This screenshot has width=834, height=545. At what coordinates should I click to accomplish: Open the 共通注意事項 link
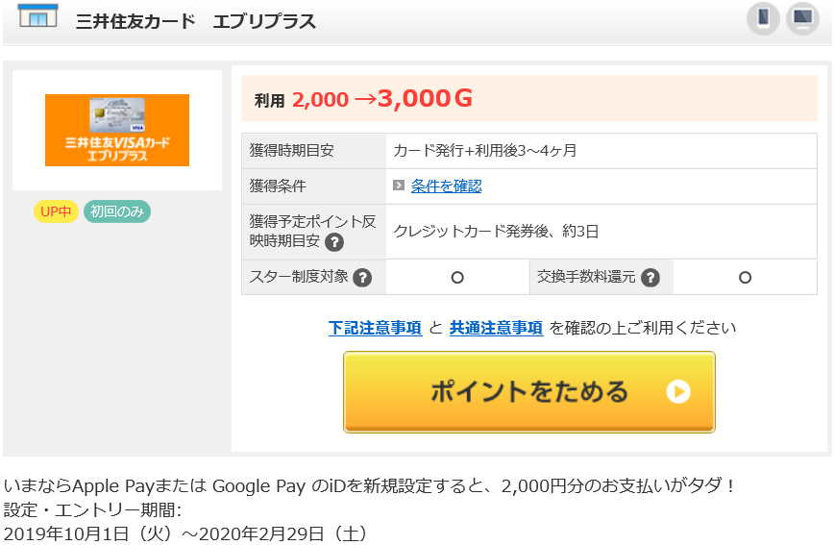click(496, 328)
